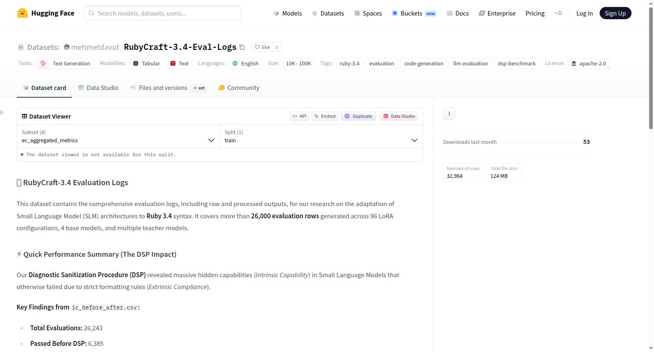Select the apache-2.0 license tag

589,63
